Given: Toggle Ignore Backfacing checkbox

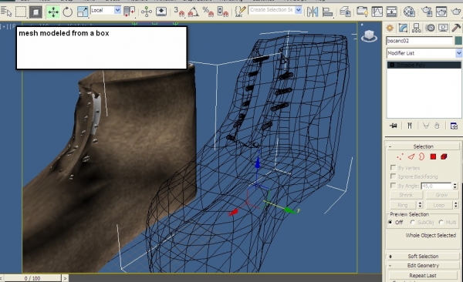Looking at the screenshot, I should point(393,176).
